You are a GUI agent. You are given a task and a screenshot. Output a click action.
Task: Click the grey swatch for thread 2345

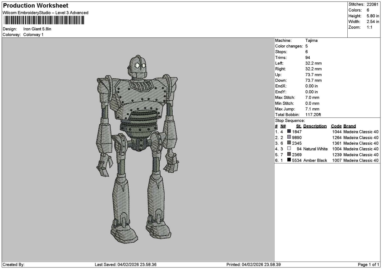click(289, 143)
